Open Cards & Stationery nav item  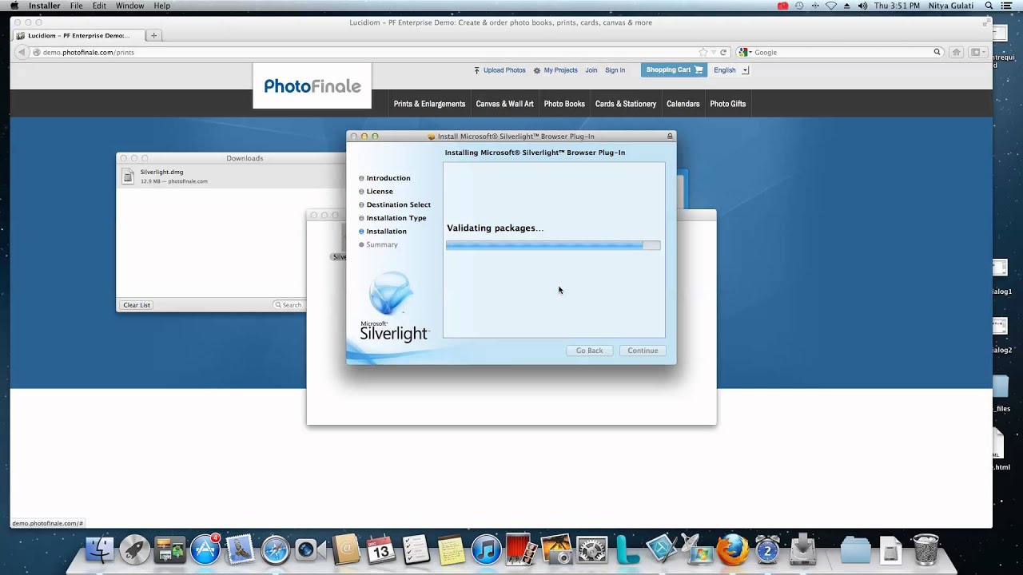tap(626, 104)
